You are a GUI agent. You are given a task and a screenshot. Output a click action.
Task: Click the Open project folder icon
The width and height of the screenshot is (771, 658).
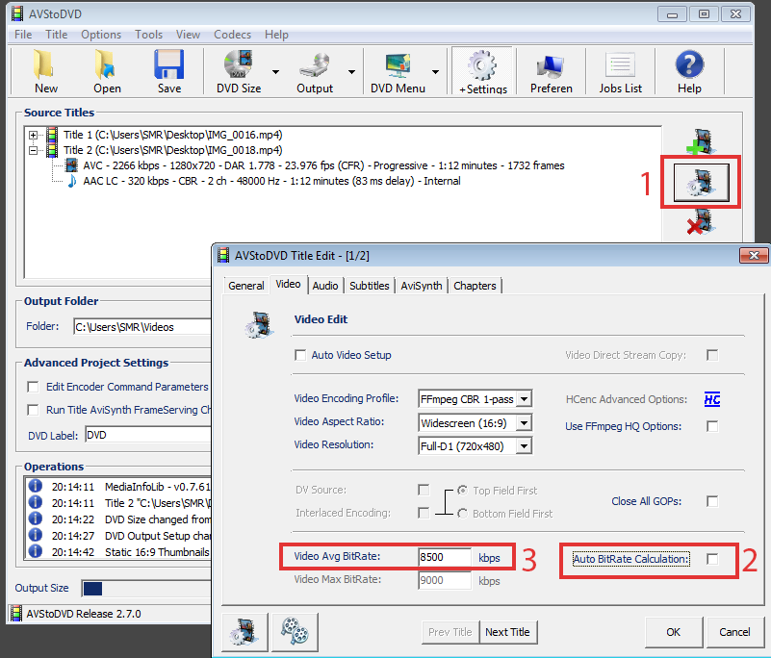pos(105,63)
